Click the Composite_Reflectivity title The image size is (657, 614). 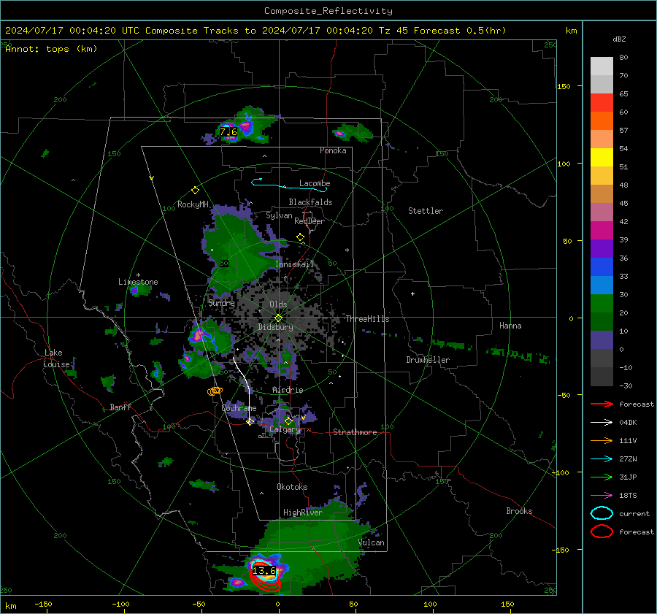pos(328,11)
